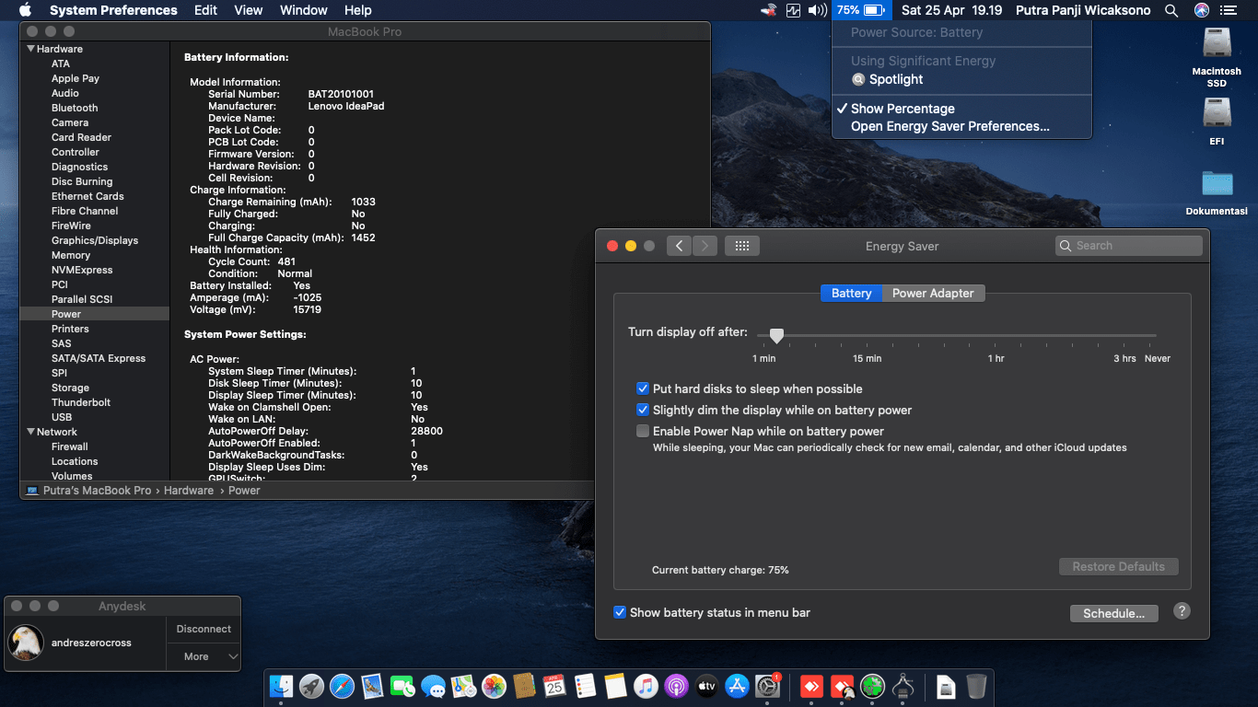Launch Photos app from the Dock

coord(494,686)
